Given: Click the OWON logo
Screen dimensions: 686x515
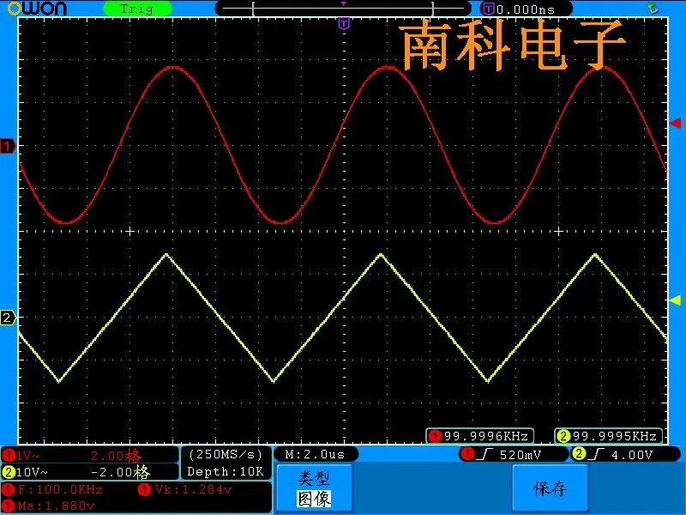Looking at the screenshot, I should click(37, 9).
